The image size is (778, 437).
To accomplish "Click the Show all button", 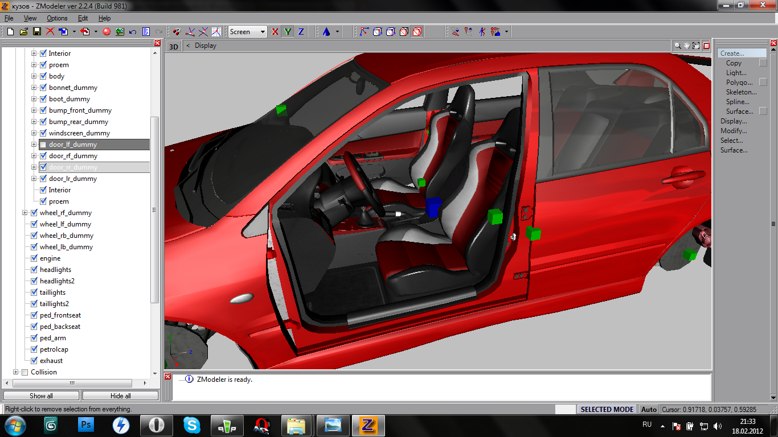I will (x=41, y=395).
